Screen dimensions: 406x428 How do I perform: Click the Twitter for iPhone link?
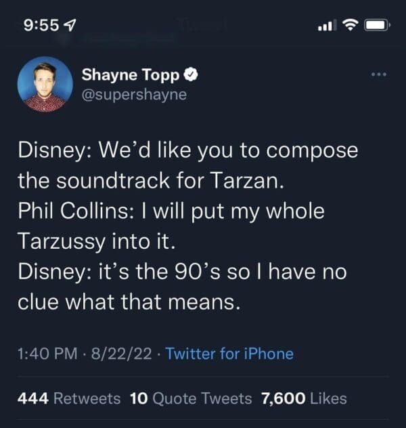click(229, 353)
